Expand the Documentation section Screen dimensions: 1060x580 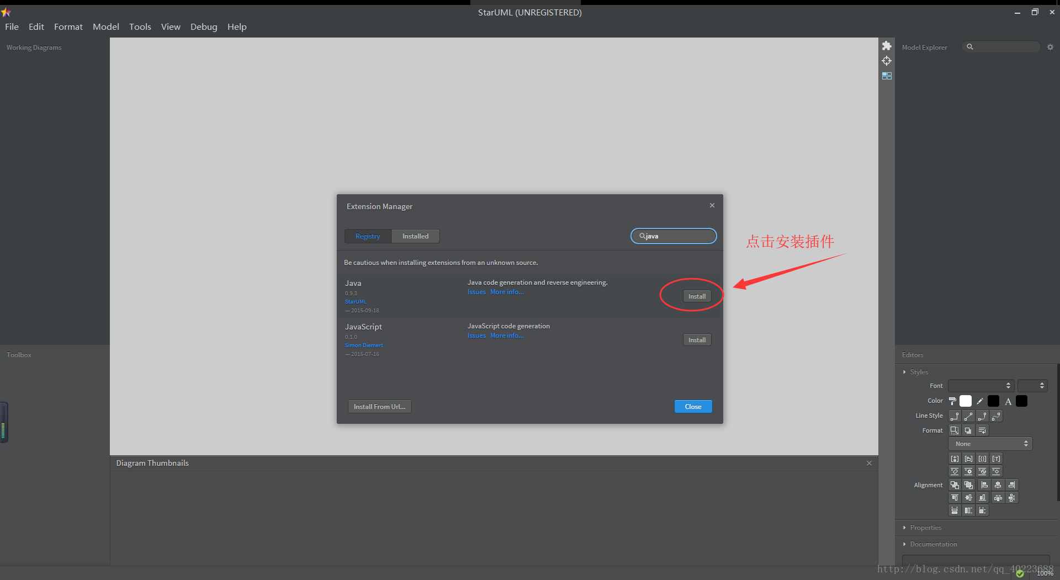pyautogui.click(x=930, y=544)
